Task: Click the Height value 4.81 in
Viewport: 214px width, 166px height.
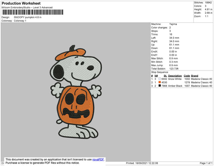Action: pyautogui.click(x=208, y=9)
